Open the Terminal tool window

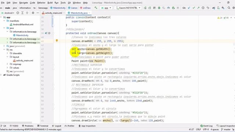point(43,126)
